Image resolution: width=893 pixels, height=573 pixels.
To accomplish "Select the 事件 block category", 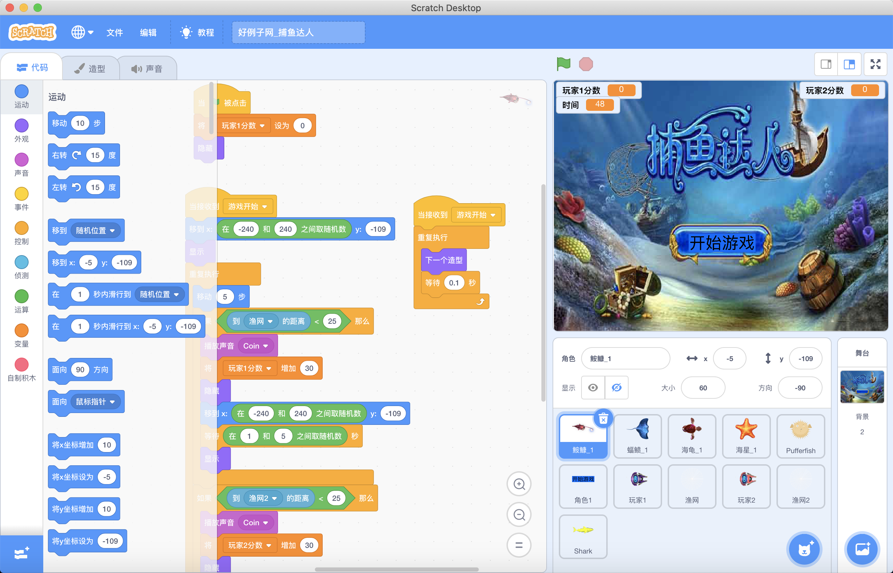I will point(22,199).
